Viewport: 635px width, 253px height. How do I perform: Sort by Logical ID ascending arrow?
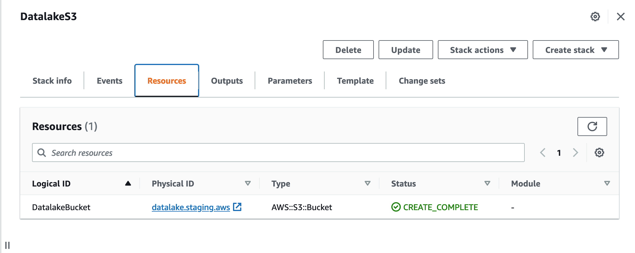[128, 184]
